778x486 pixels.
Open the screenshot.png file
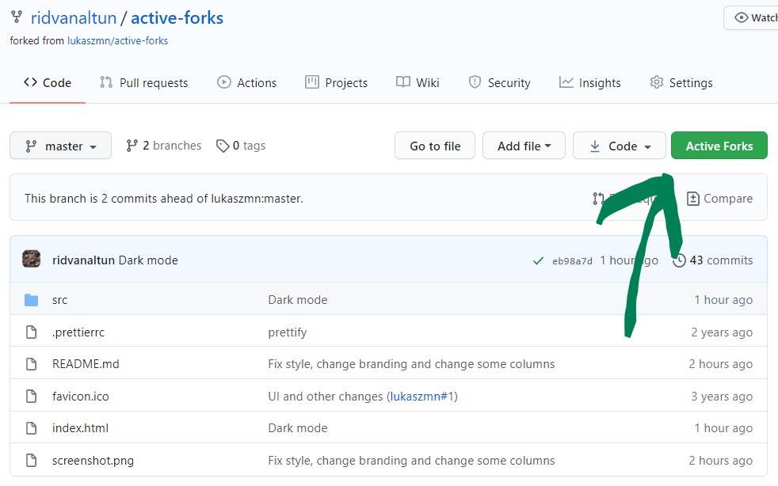click(x=93, y=461)
